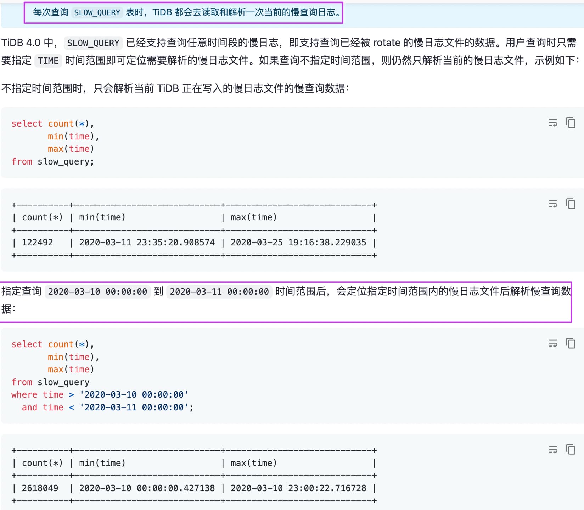Image resolution: width=584 pixels, height=510 pixels.
Task: Click the count value 2618049
Action: (40, 488)
